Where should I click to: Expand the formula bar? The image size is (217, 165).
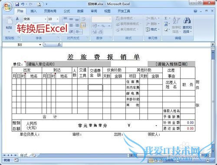pos(213,45)
